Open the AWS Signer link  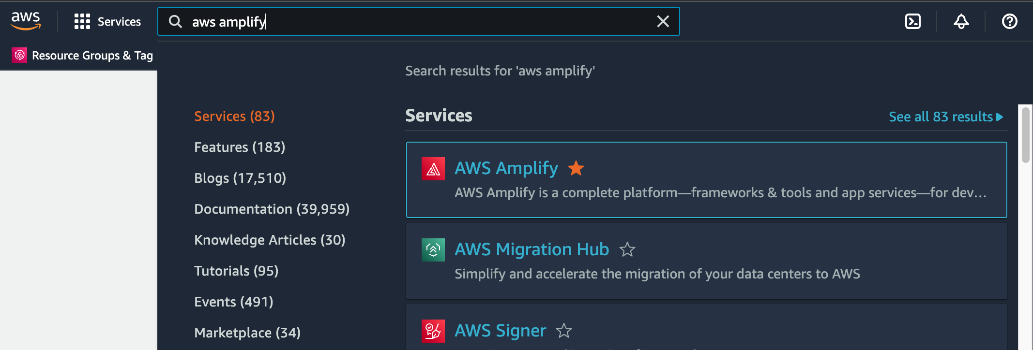pos(500,331)
